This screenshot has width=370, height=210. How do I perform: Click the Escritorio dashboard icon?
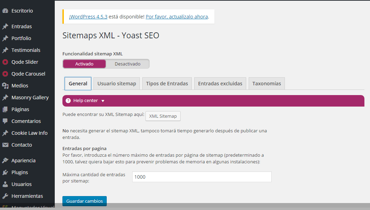pos(5,10)
